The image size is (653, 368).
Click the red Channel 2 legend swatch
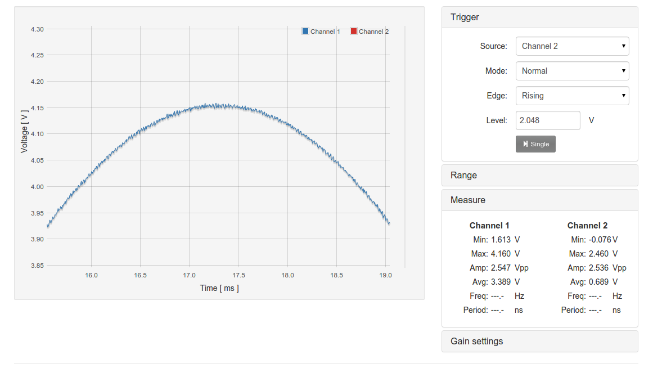pyautogui.click(x=354, y=32)
